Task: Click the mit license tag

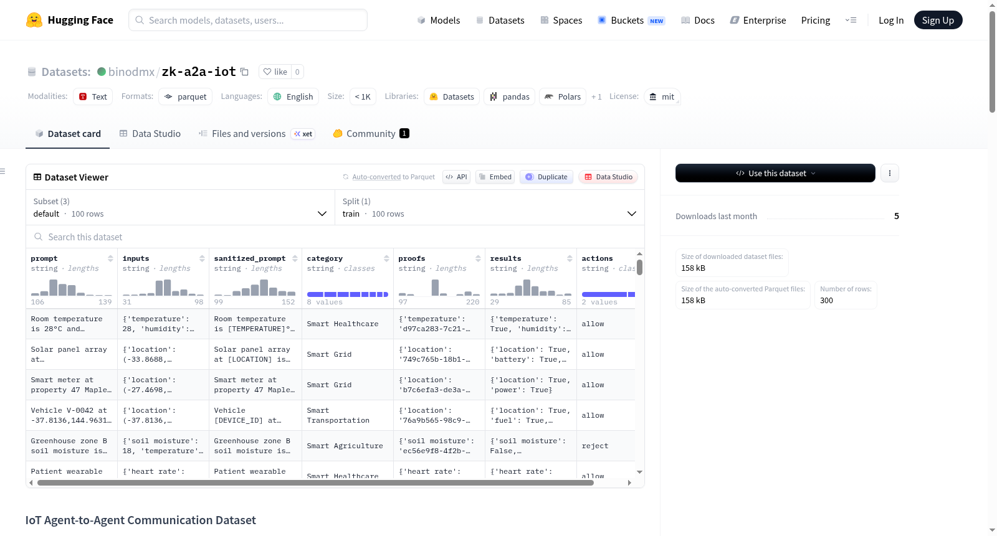Action: [x=662, y=96]
